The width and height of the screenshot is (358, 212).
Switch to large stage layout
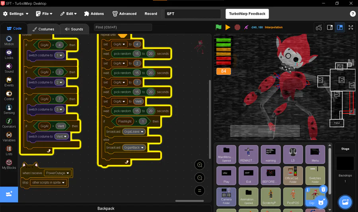click(x=340, y=27)
